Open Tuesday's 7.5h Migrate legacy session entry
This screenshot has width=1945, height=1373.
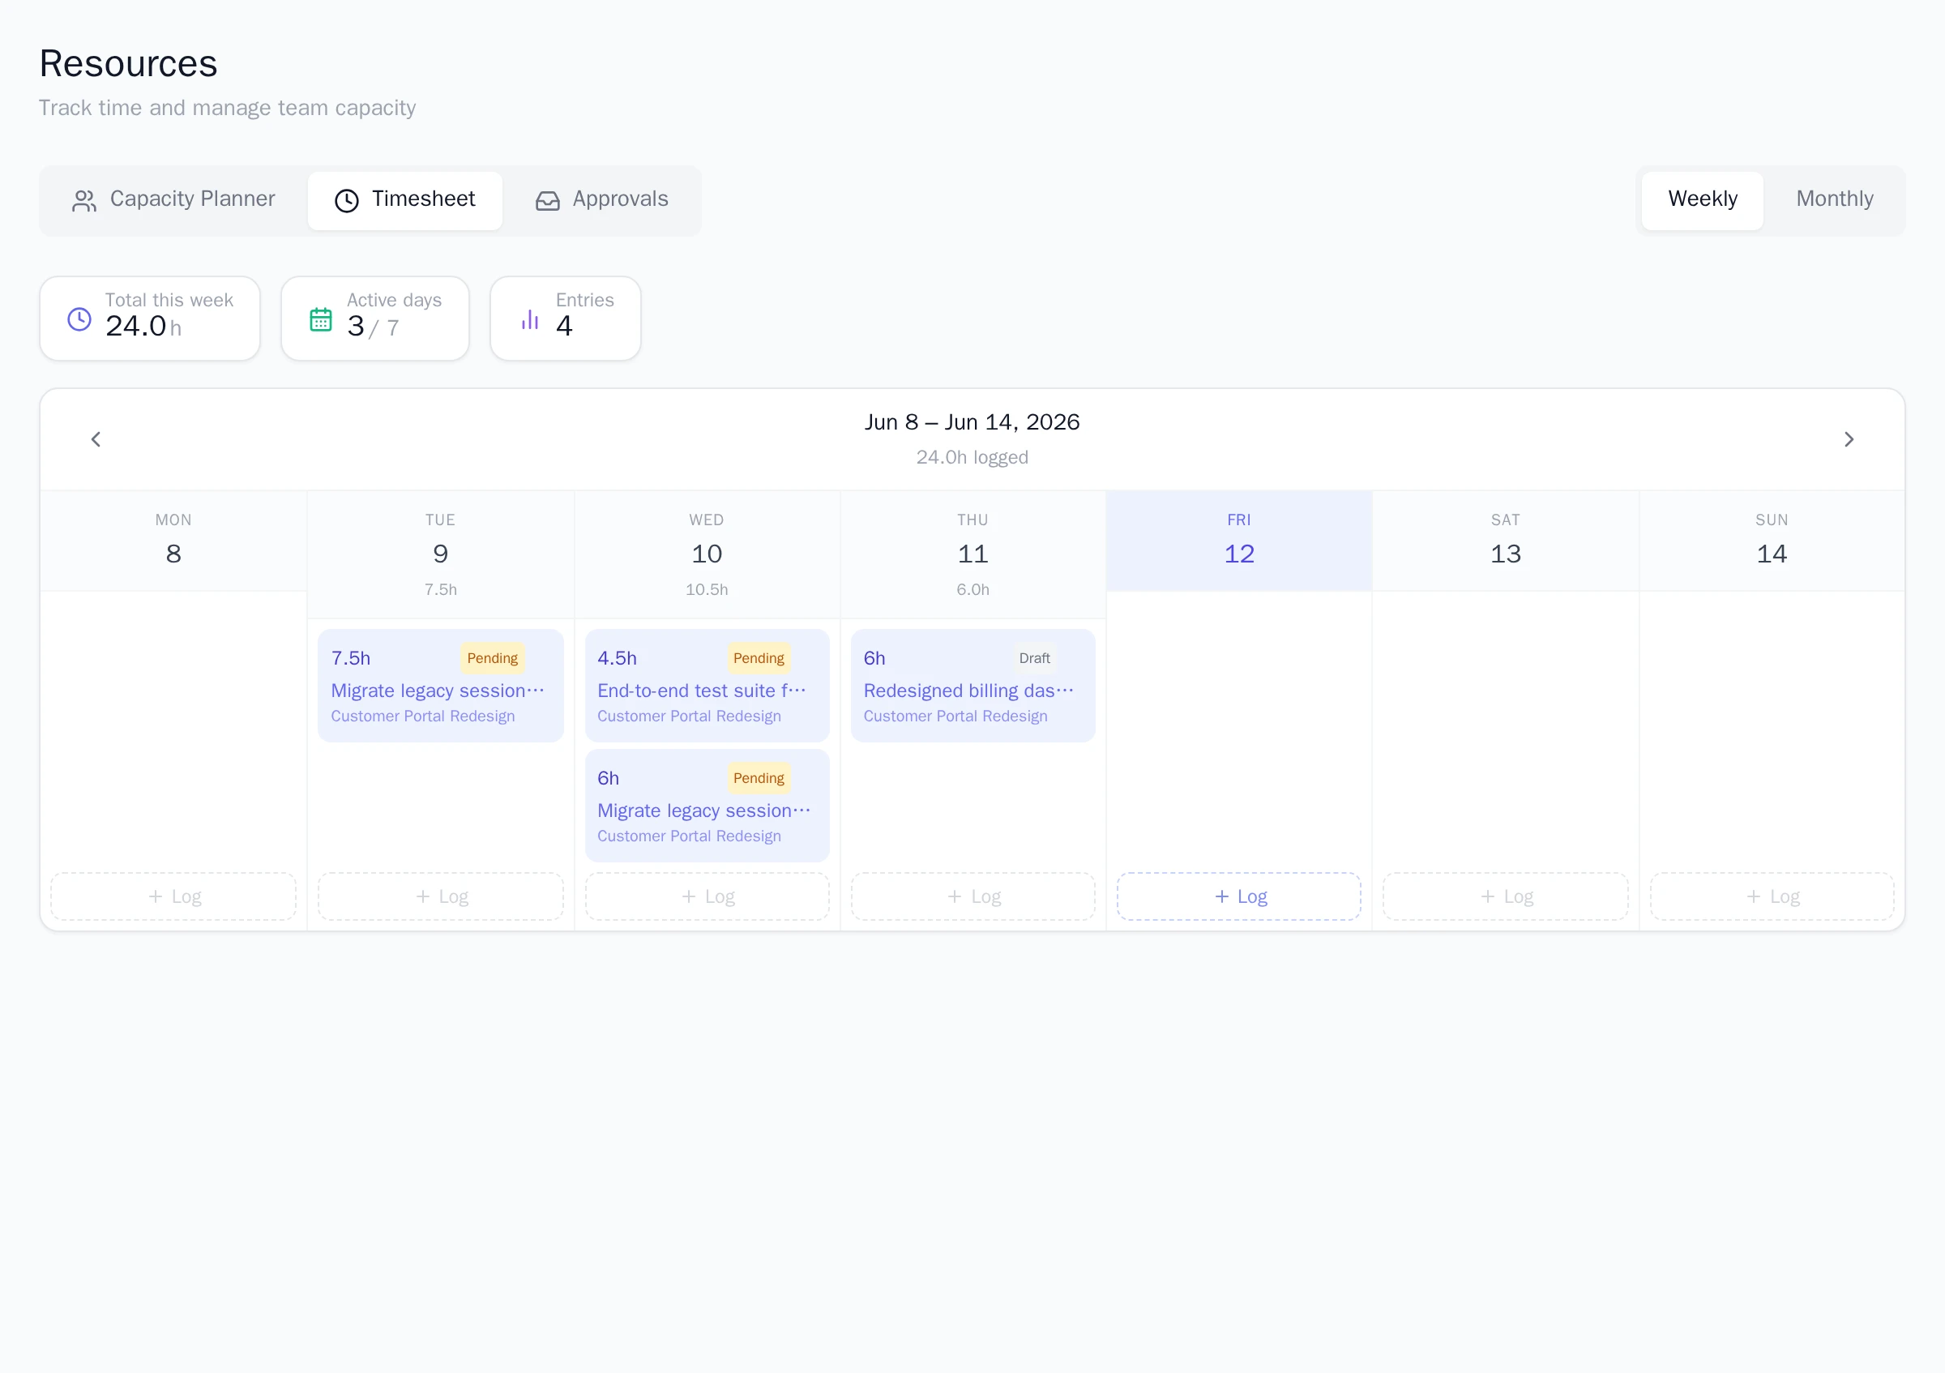point(441,685)
